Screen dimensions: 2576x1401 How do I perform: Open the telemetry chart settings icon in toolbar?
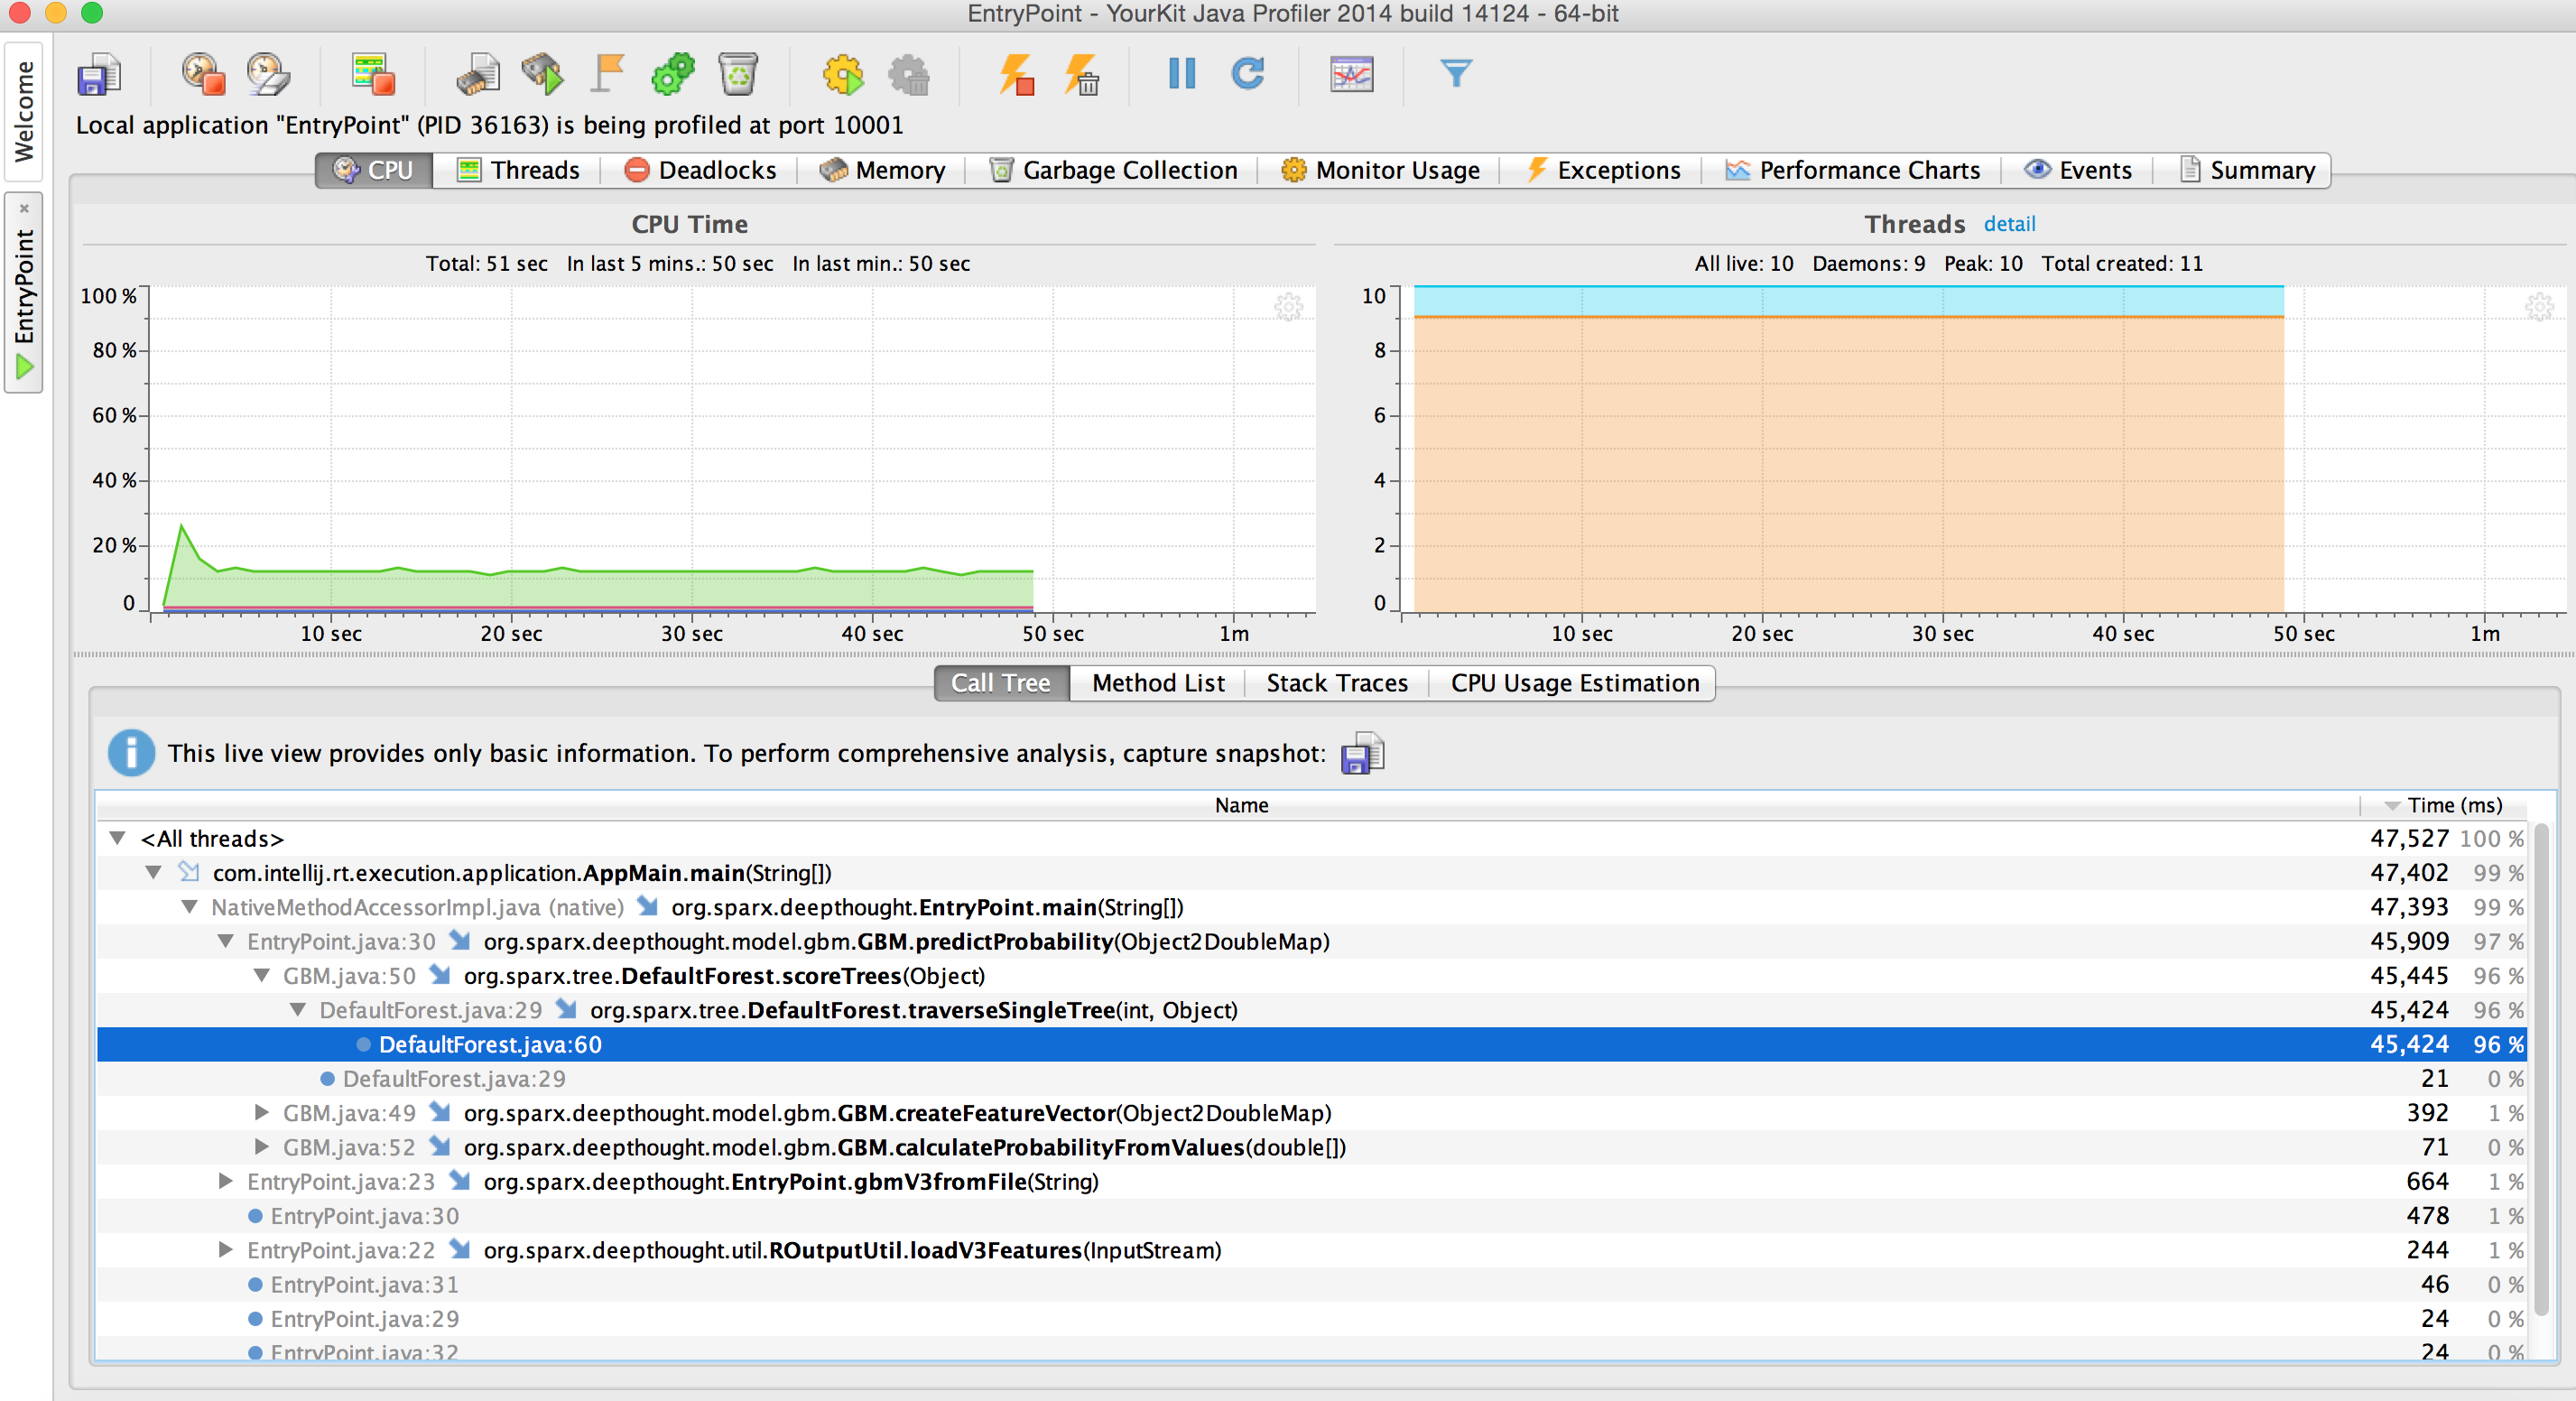coord(1352,75)
